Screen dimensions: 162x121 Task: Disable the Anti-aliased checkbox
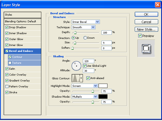[x=88, y=78]
